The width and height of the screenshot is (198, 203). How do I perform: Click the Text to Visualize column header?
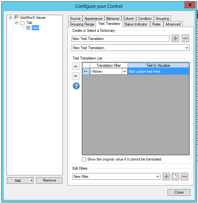point(158,65)
